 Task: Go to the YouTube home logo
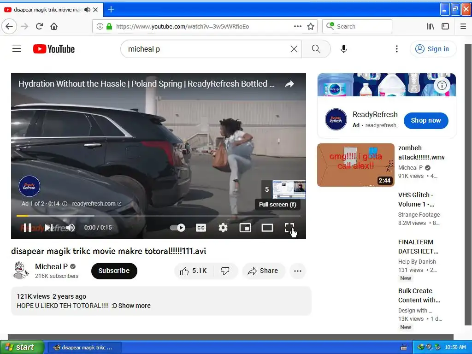(54, 49)
